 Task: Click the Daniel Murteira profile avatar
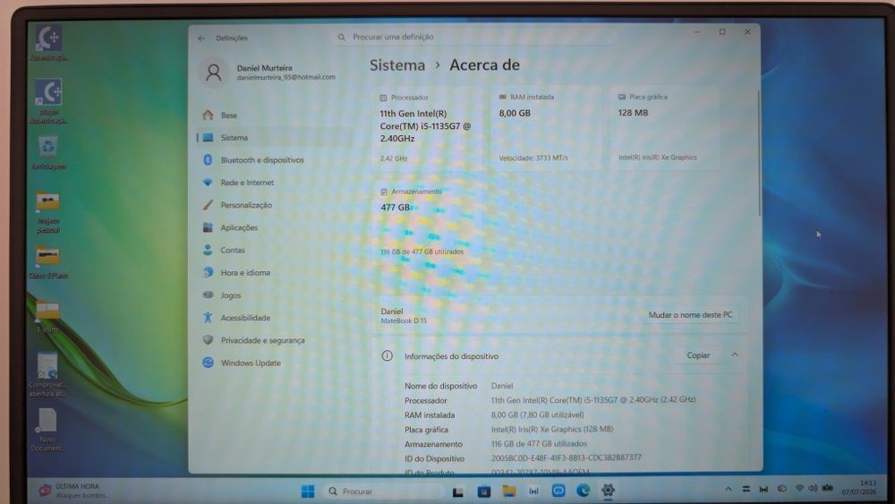214,72
